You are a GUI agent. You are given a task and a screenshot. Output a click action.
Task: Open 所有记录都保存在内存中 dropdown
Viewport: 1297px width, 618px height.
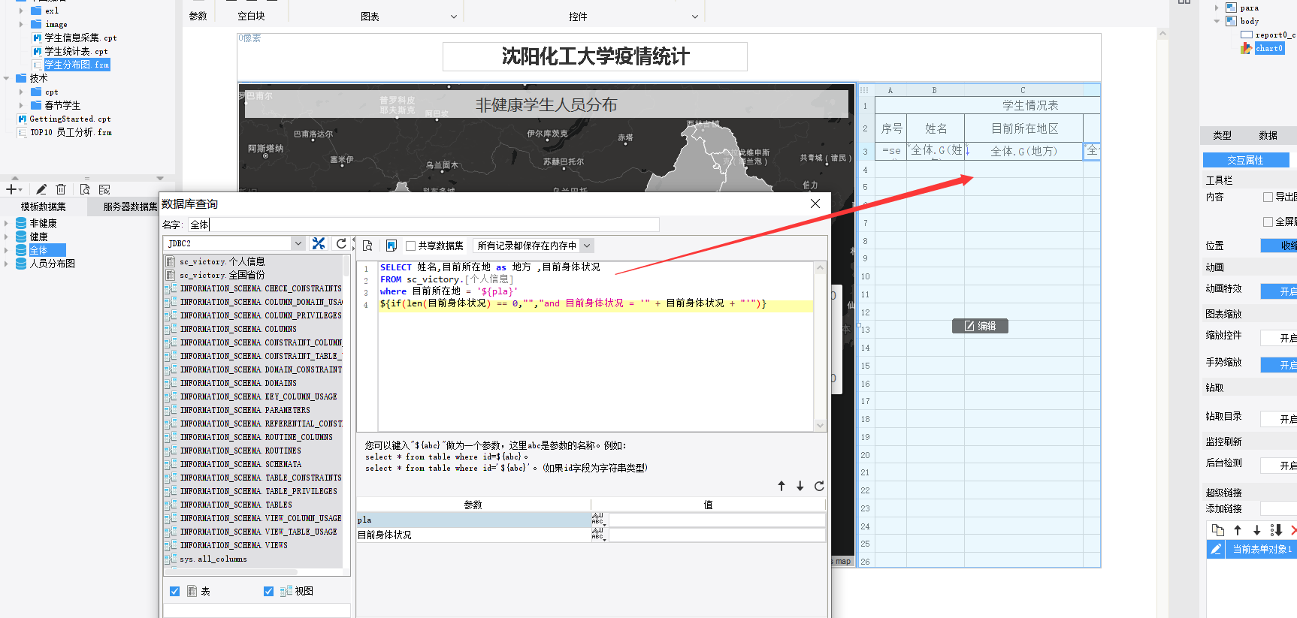(588, 246)
